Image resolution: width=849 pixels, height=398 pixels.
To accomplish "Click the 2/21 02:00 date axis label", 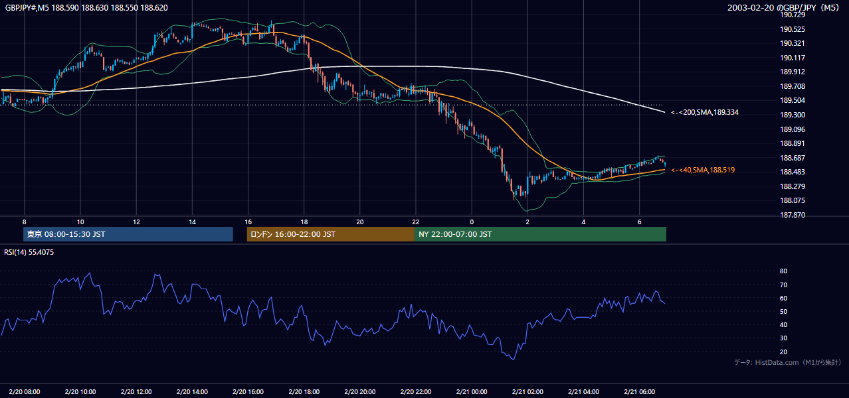I will [x=527, y=391].
